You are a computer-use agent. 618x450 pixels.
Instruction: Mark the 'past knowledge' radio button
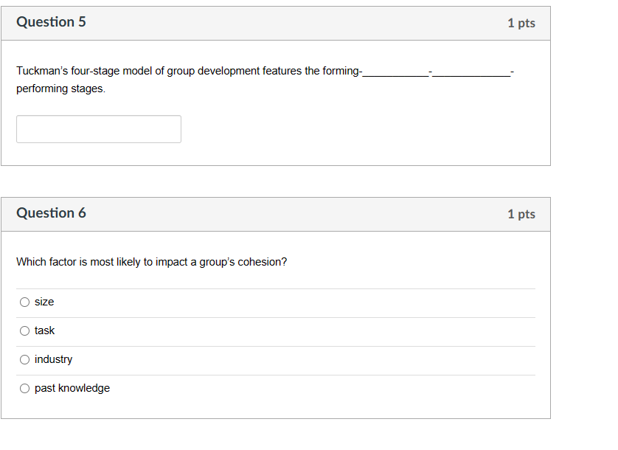[25, 388]
